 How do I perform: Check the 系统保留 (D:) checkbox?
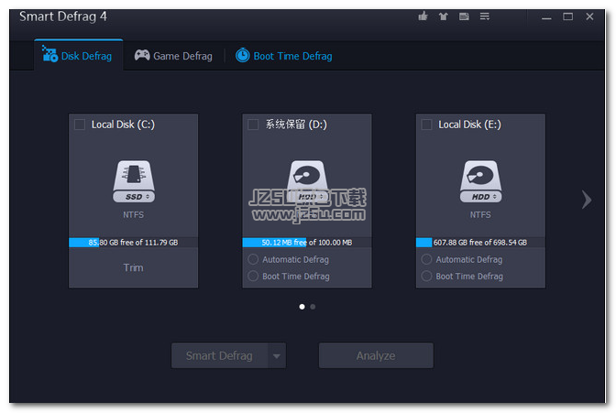pyautogui.click(x=253, y=125)
